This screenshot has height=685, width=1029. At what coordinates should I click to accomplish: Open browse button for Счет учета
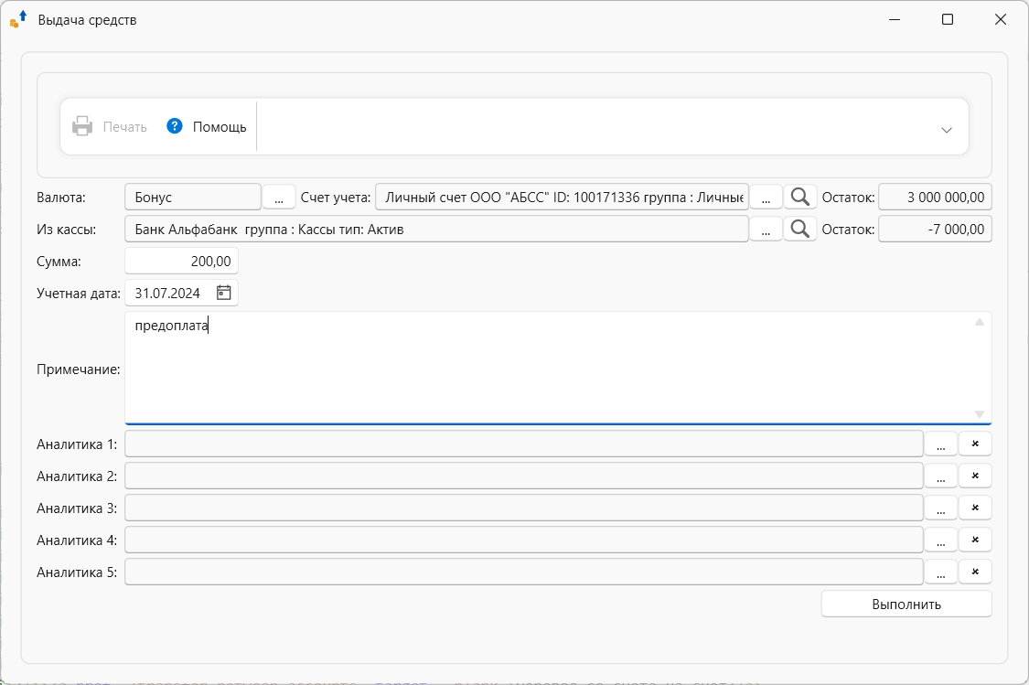[x=766, y=197]
